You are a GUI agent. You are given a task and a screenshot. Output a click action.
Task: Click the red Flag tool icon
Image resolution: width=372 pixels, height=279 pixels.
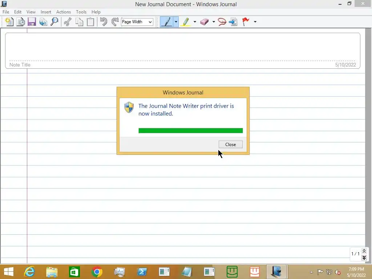[246, 22]
